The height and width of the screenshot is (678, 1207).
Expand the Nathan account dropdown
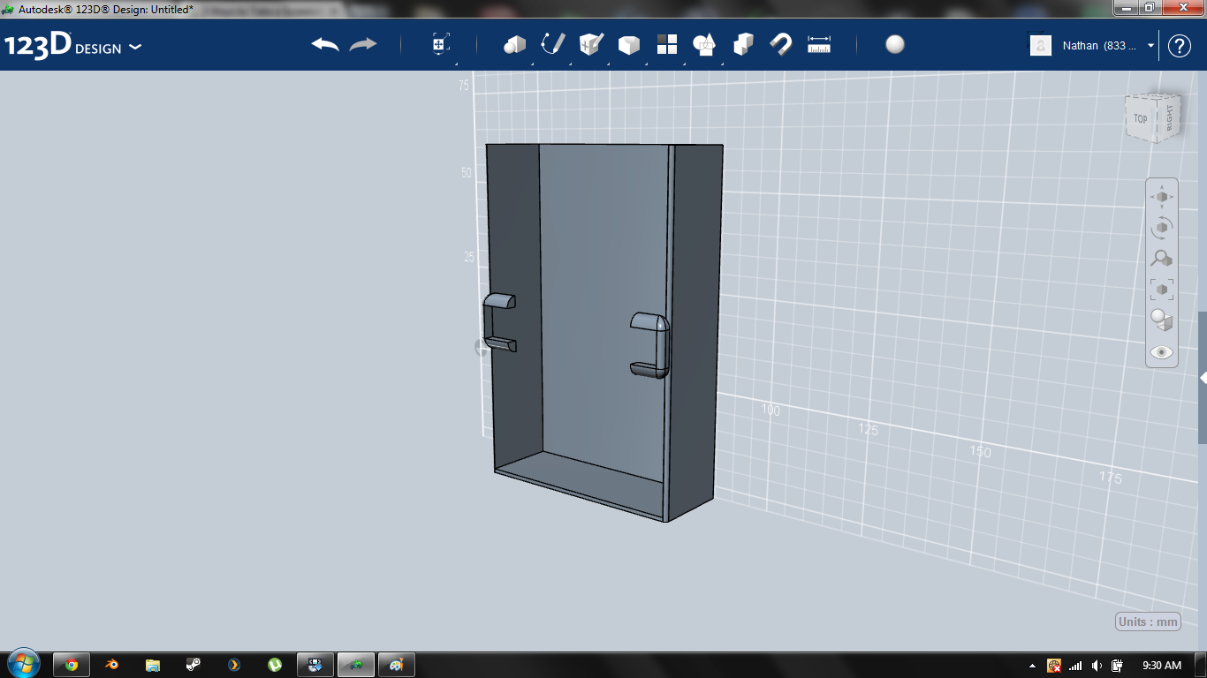[1150, 46]
